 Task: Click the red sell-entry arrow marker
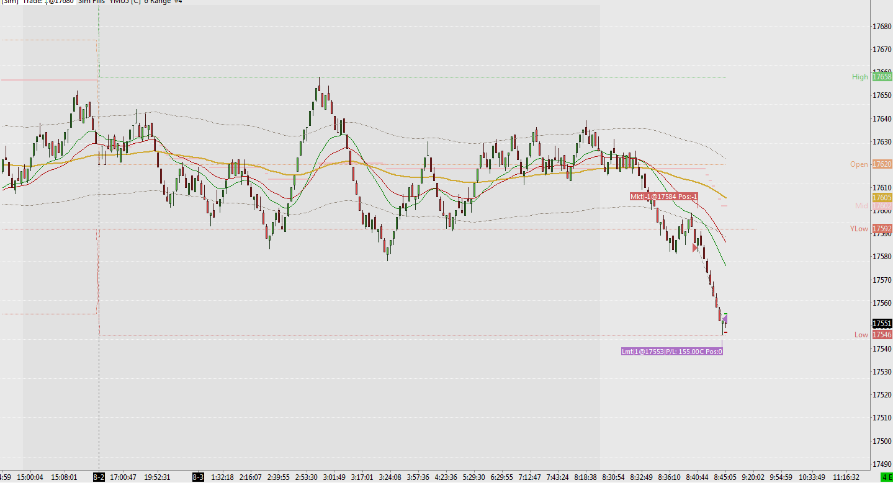tap(695, 247)
